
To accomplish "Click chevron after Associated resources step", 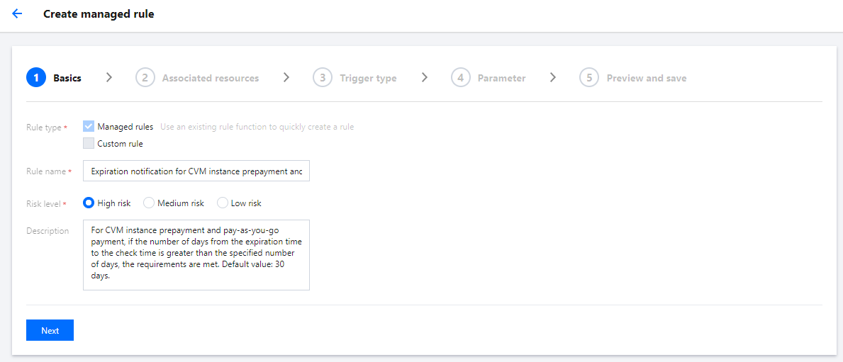I will coord(286,78).
